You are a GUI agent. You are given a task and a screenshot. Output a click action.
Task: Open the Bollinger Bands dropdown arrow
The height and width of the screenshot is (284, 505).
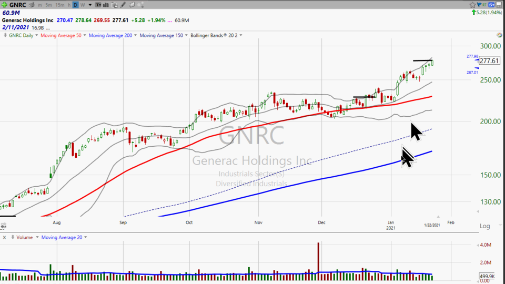point(241,35)
